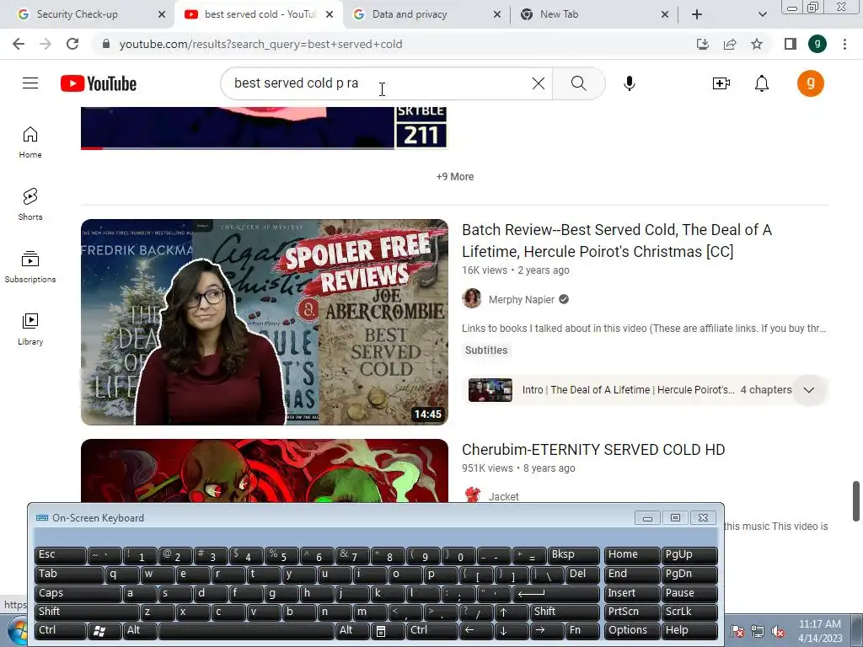Viewport: 863px width, 647px height.
Task: Open the Spoiler Free Reviews thumbnail
Action: [265, 322]
